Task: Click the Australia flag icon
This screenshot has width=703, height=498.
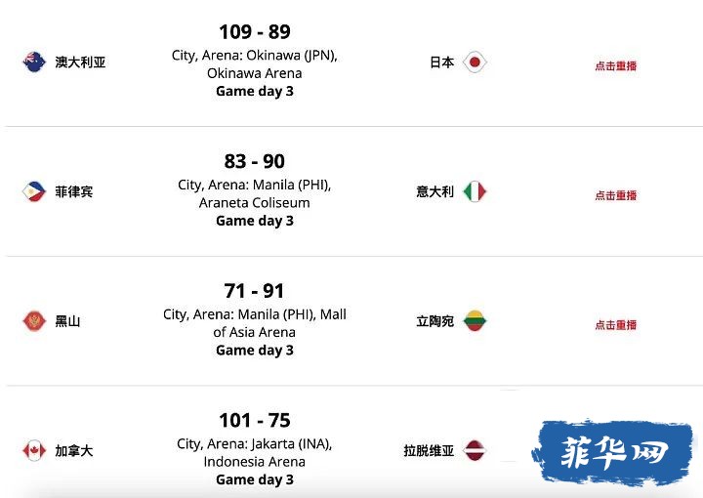Action: click(34, 62)
